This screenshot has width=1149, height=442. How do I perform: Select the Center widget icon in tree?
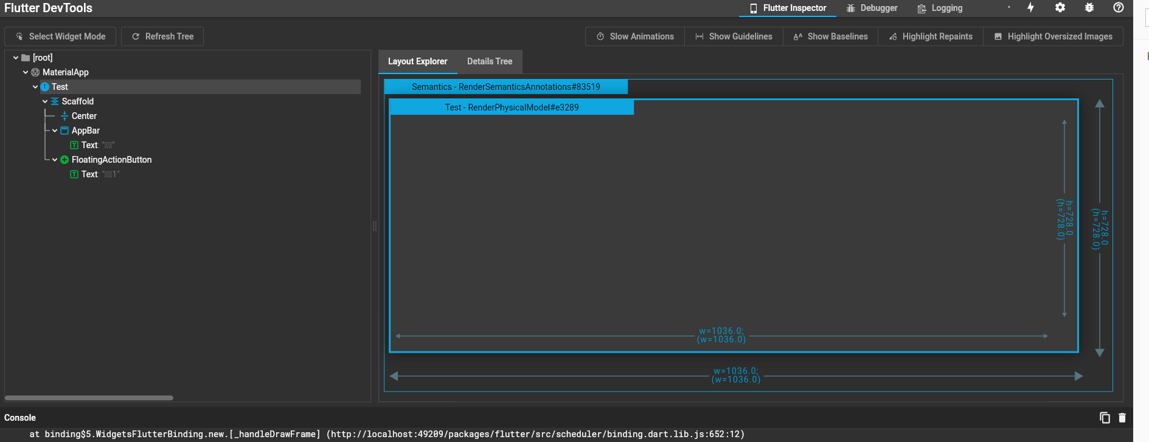[x=64, y=116]
